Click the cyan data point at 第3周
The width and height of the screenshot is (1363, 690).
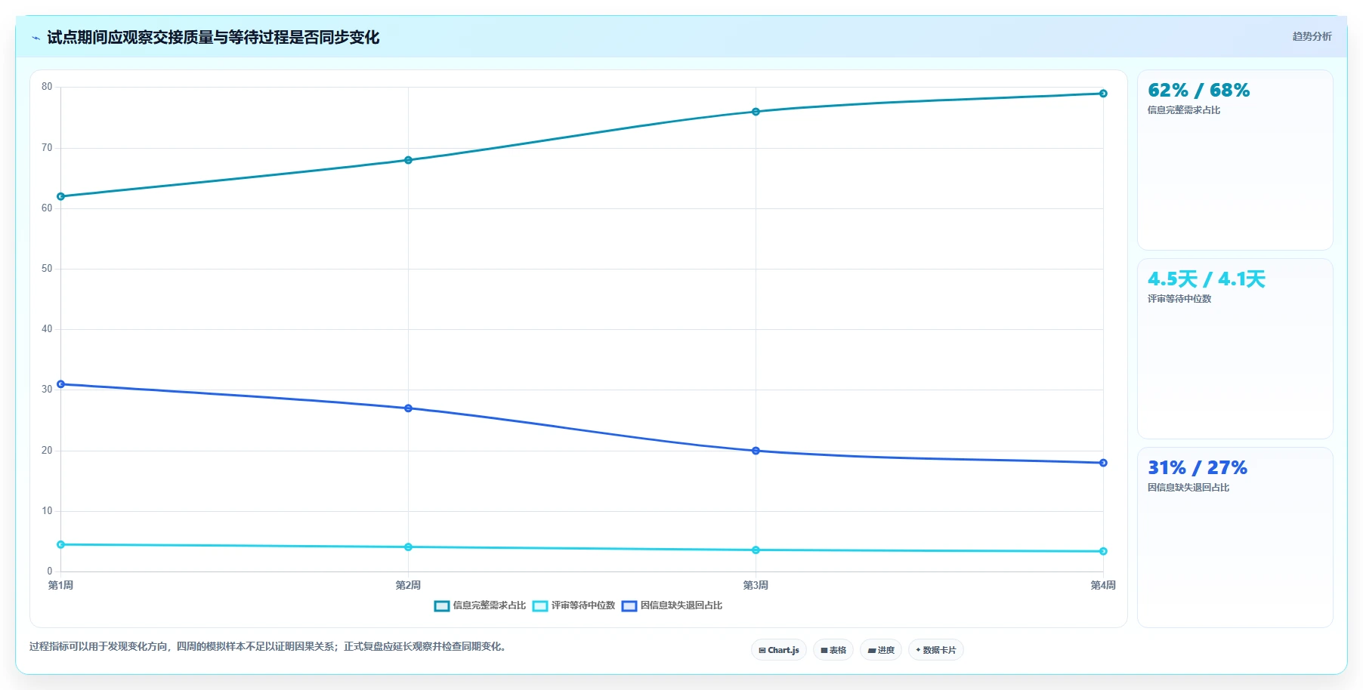[x=756, y=550]
